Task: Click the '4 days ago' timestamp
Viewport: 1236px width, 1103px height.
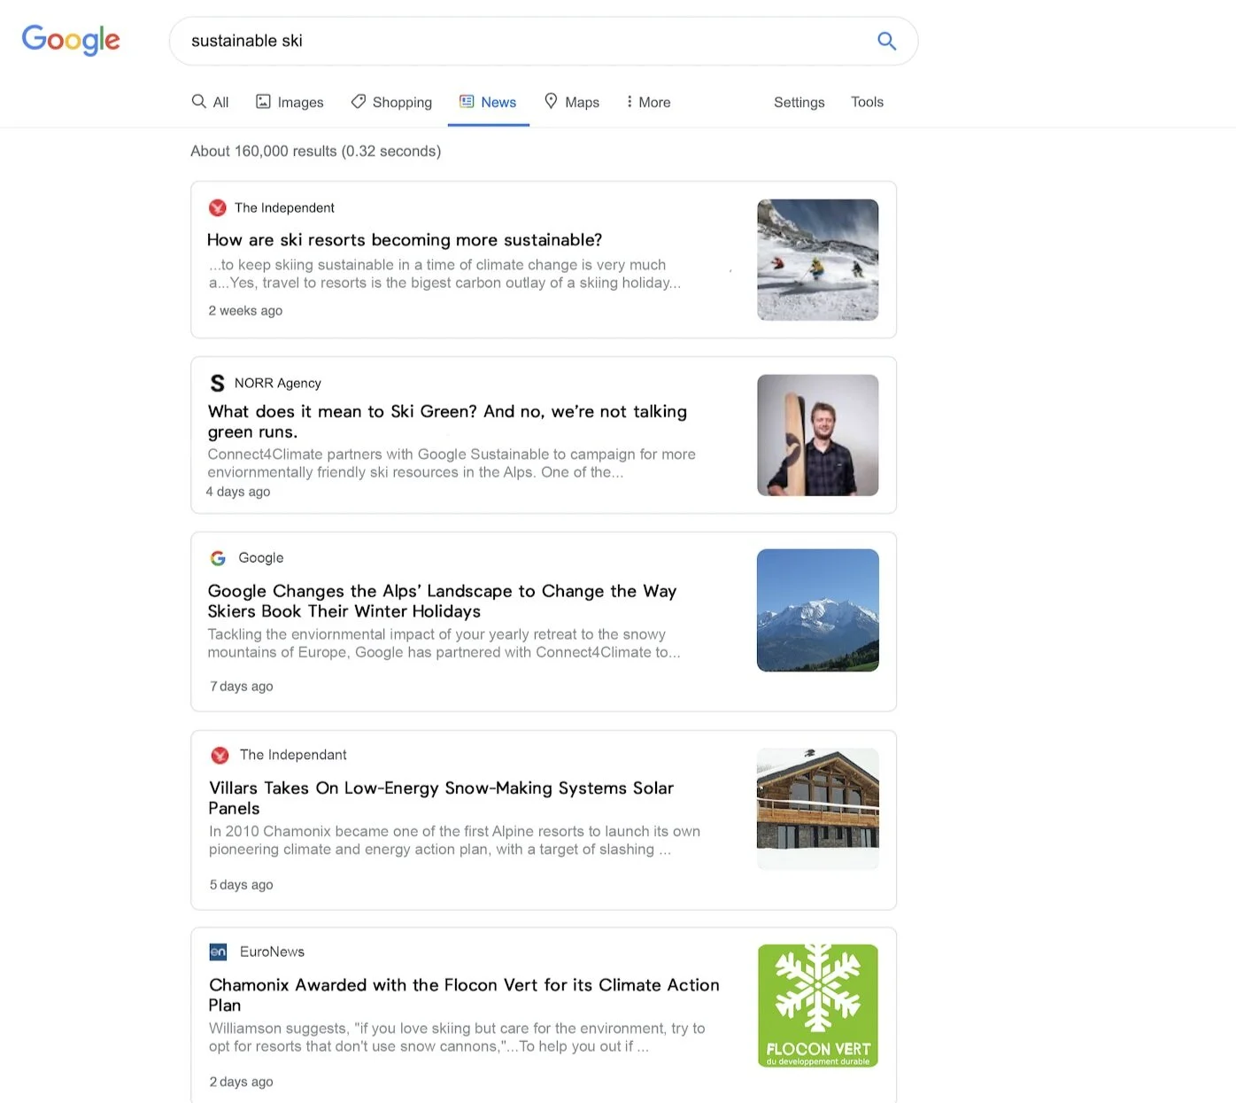Action: 238,492
